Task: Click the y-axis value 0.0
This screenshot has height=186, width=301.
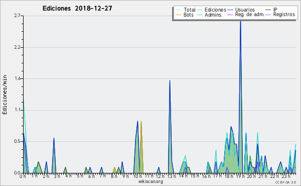Action: [x=17, y=173]
